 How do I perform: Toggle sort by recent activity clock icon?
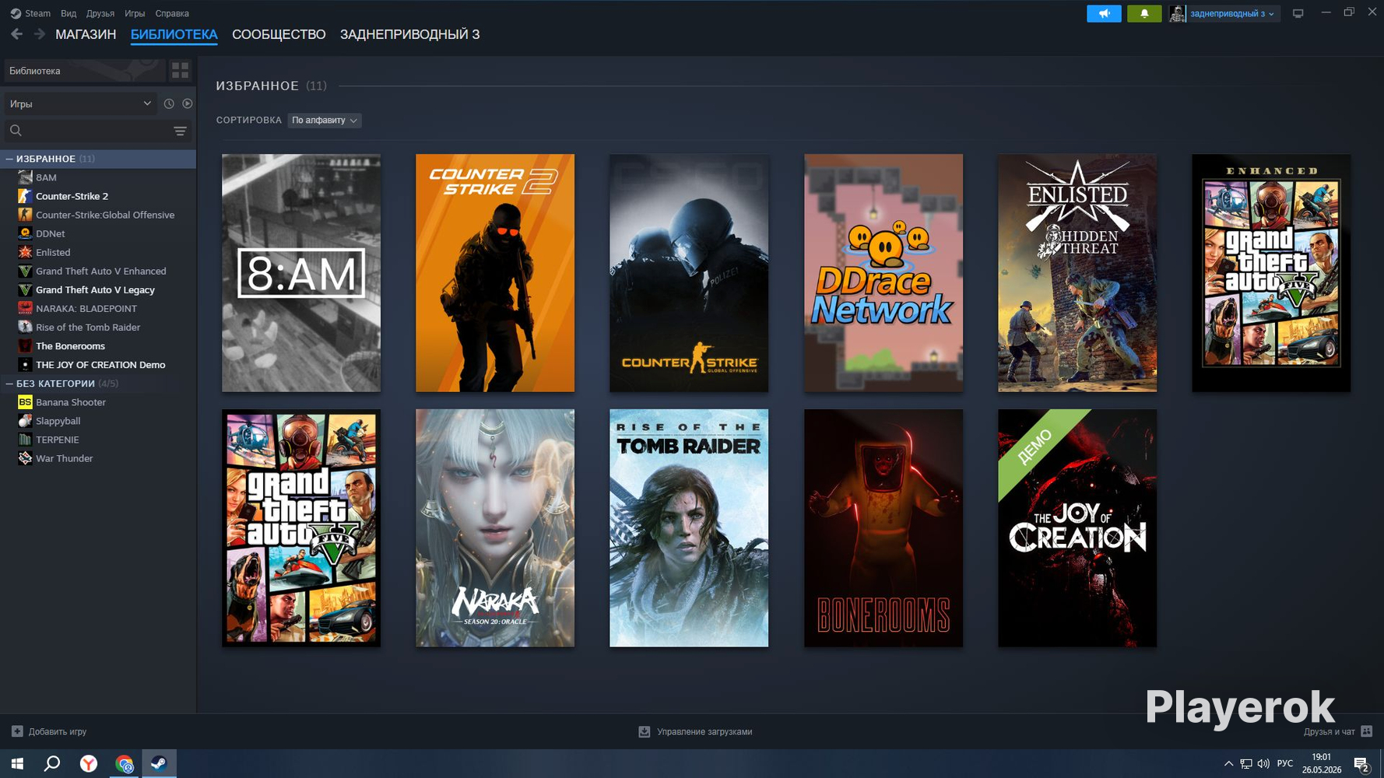click(x=169, y=103)
